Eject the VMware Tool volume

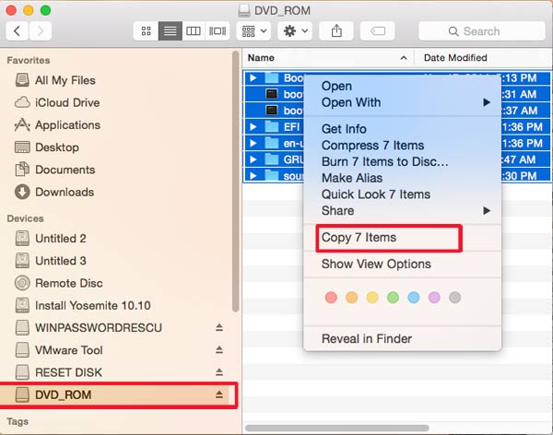coord(219,350)
